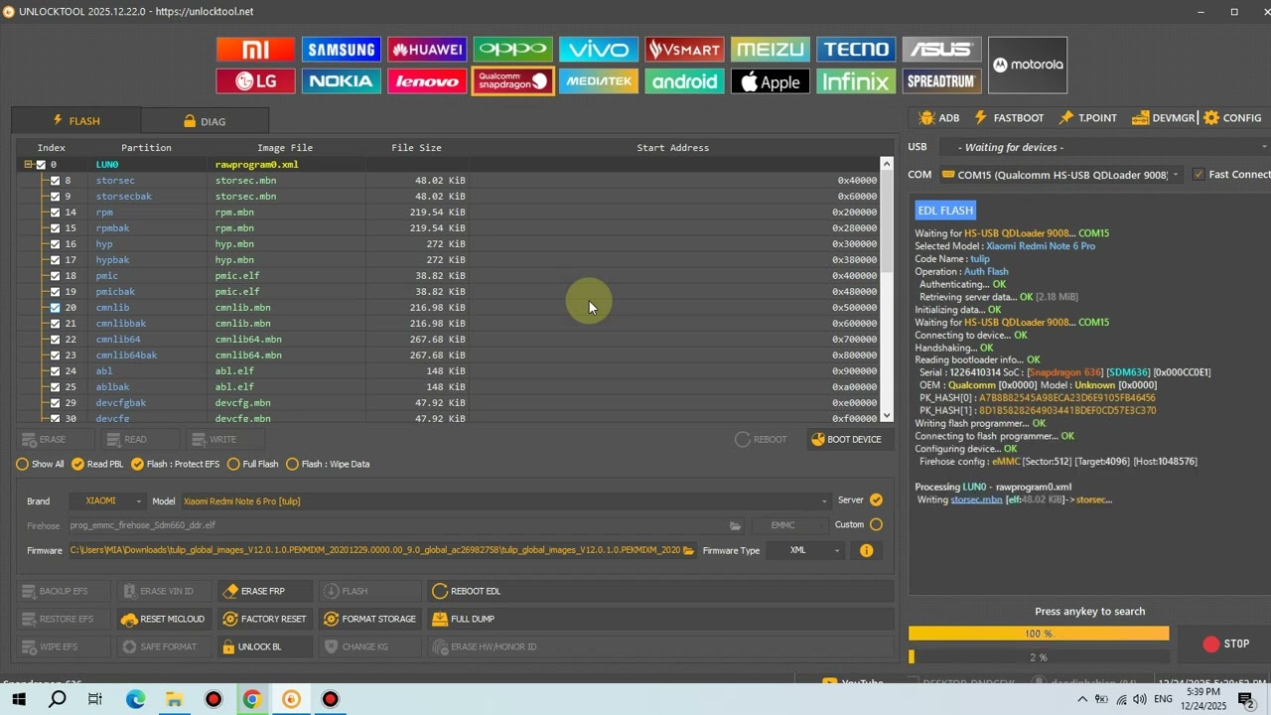The image size is (1271, 715).
Task: Open the COM port dropdown
Action: (x=1060, y=175)
